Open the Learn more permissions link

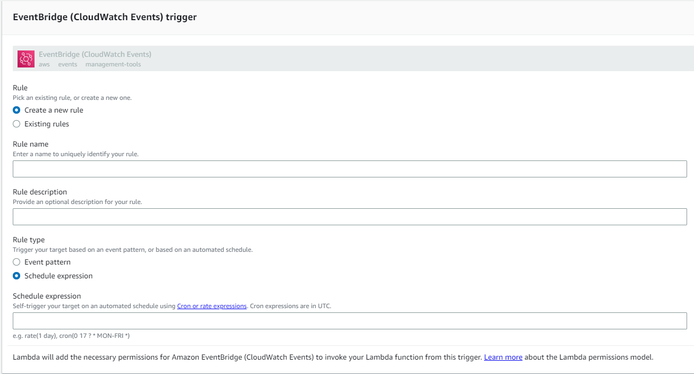[503, 357]
